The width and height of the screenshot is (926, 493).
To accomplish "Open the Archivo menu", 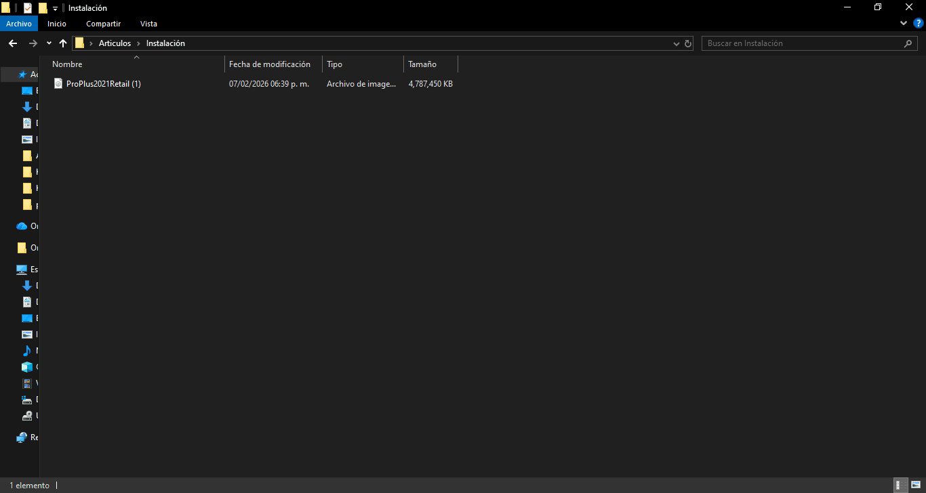I will pos(19,24).
